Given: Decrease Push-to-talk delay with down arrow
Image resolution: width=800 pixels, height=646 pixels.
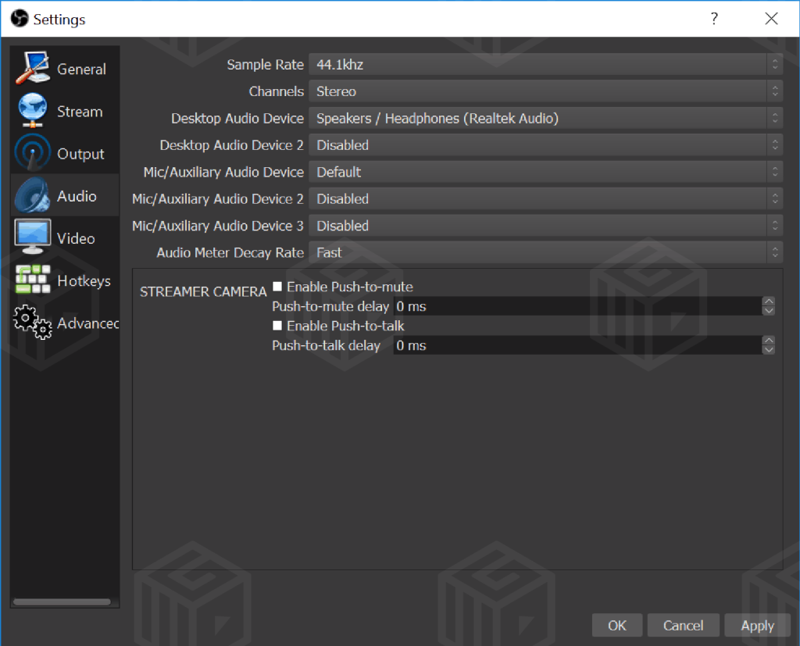Looking at the screenshot, I should pos(769,350).
